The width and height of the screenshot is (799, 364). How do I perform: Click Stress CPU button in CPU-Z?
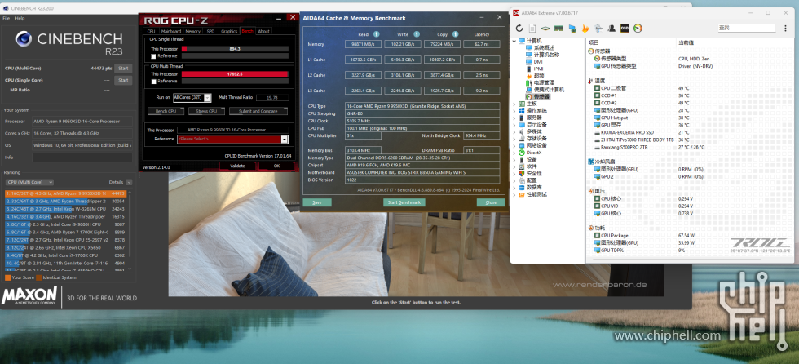click(206, 111)
